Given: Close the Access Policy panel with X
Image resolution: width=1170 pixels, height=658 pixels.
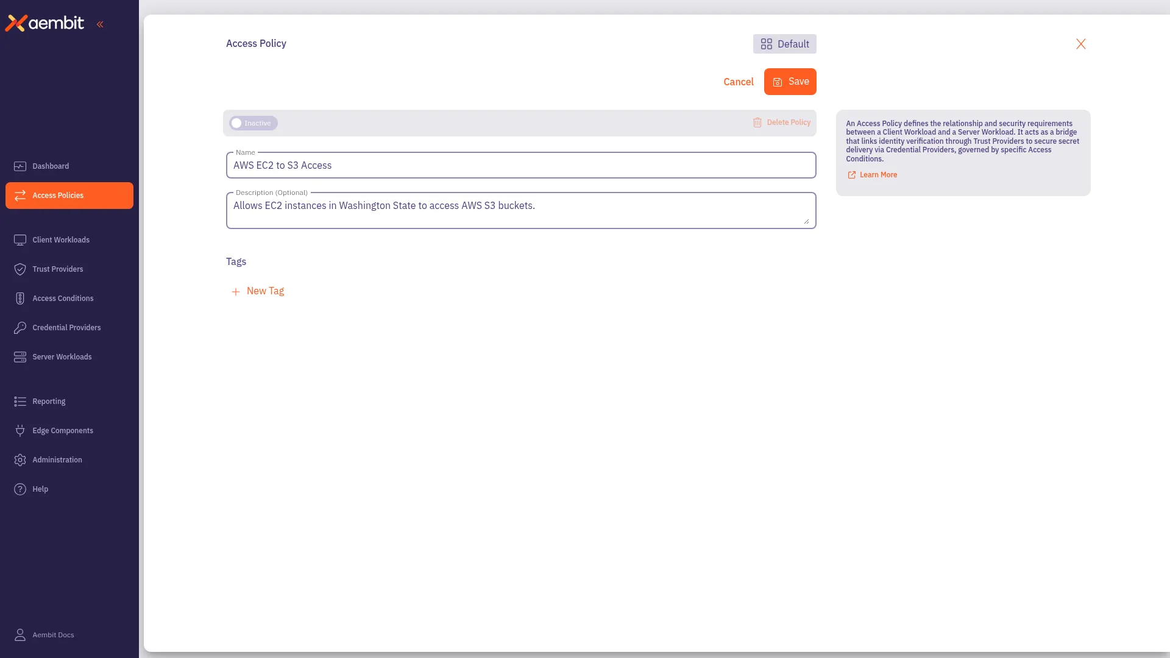Looking at the screenshot, I should coord(1081,44).
